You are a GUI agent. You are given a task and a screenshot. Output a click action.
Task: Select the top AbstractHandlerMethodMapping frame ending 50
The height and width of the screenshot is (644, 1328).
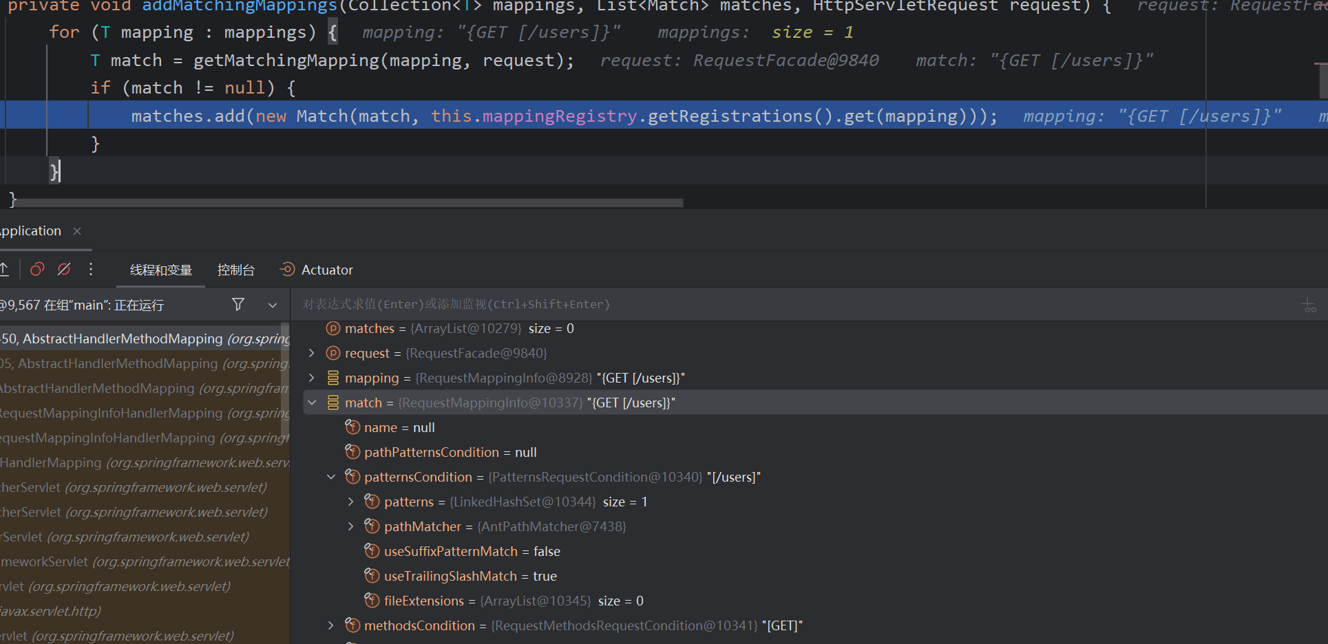click(143, 339)
